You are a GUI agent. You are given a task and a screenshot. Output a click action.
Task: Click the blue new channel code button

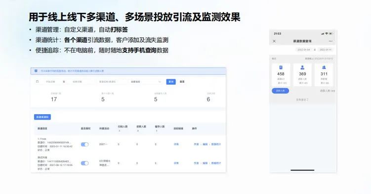42,117
